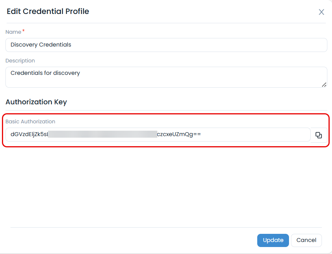Image resolution: width=332 pixels, height=254 pixels.
Task: Focus the Basic Authorization key field
Action: [158, 135]
